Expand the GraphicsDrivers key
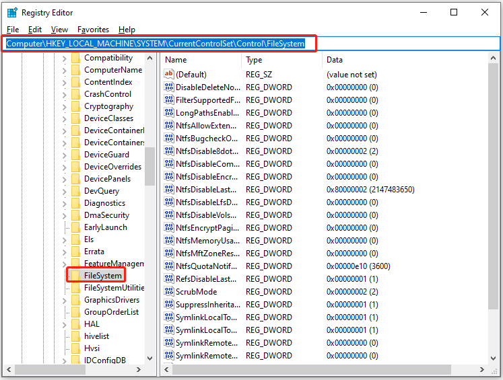 64,301
